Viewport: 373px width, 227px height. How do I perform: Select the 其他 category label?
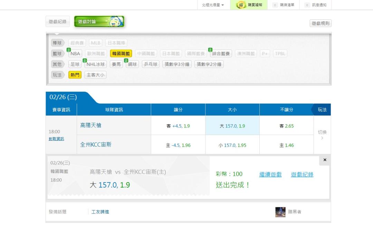[x=57, y=64]
